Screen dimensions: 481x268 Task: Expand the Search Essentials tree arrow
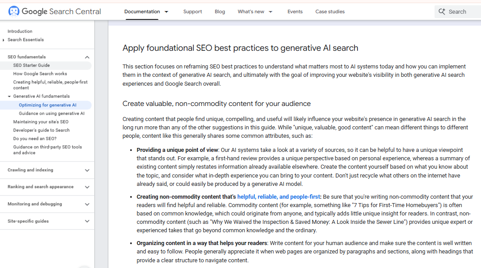[4, 40]
